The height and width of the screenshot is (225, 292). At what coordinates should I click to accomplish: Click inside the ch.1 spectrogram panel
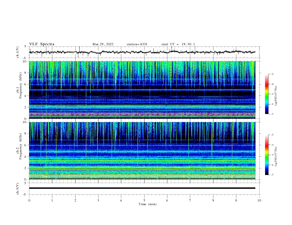[x=142, y=90]
